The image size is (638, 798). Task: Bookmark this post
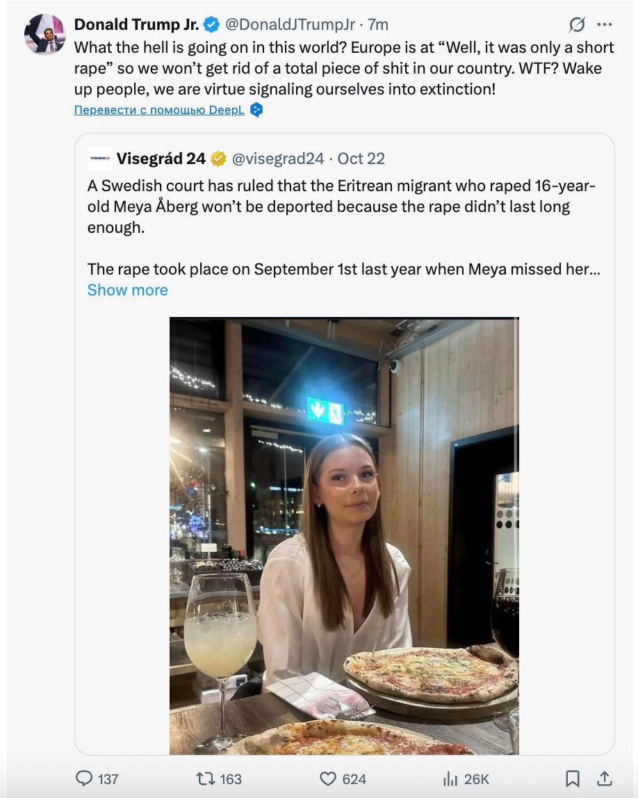tap(573, 779)
